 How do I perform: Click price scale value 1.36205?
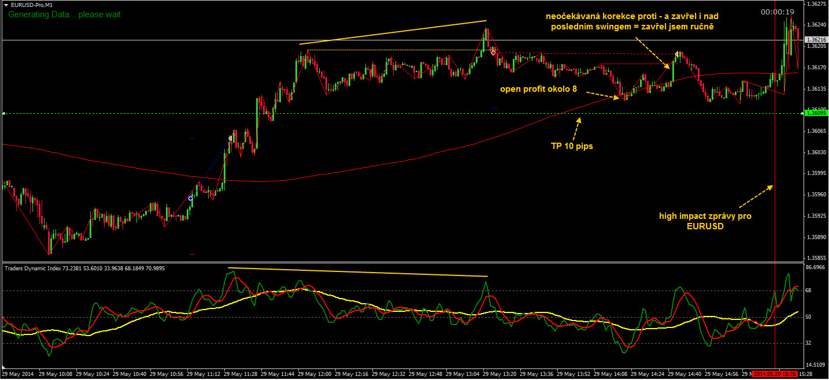[817, 46]
